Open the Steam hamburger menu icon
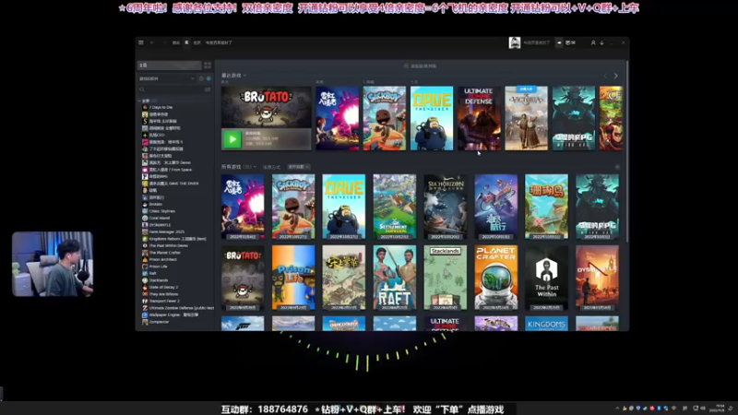Viewport: 738px width, 415px height. 141,42
